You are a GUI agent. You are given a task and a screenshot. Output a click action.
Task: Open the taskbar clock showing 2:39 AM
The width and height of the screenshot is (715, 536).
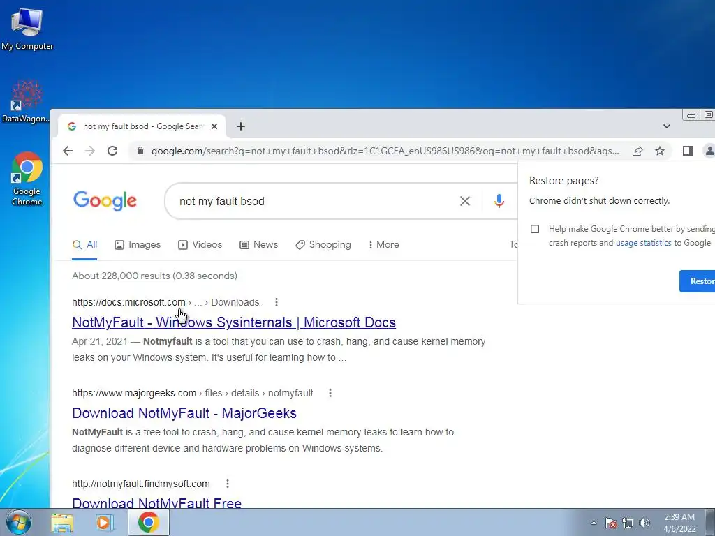tap(679, 523)
